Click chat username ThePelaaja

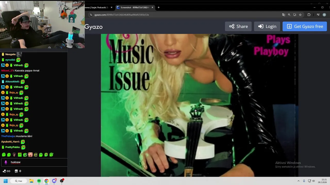[8, 136]
